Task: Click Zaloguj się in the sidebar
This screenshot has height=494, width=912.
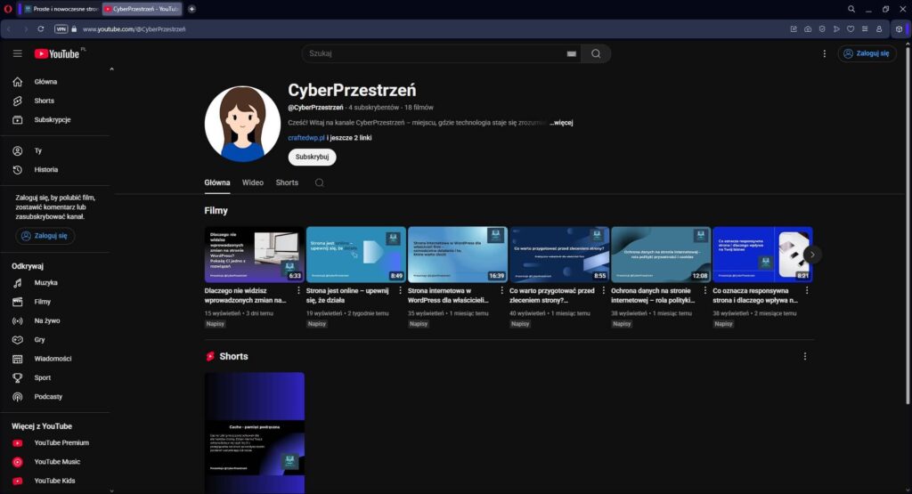Action: (x=45, y=236)
